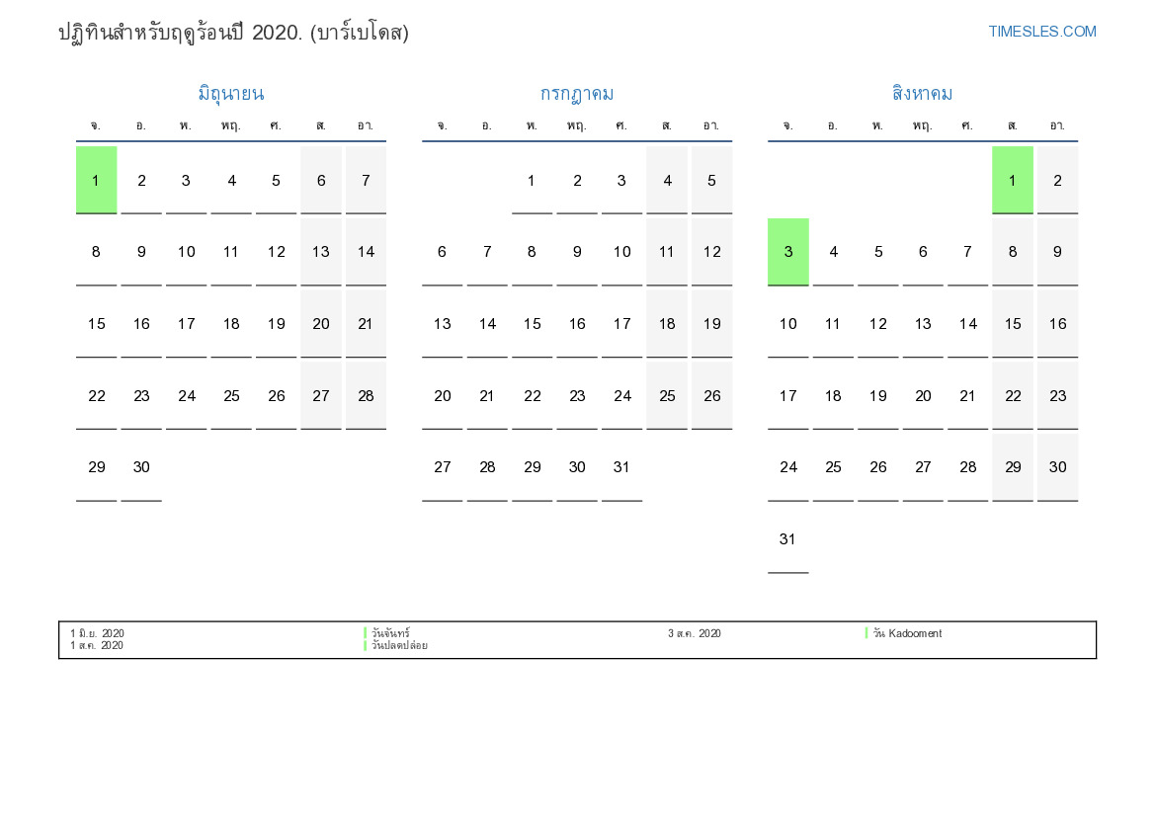
Task: Select highlighted August 1 holiday cell
Action: [x=1012, y=180]
